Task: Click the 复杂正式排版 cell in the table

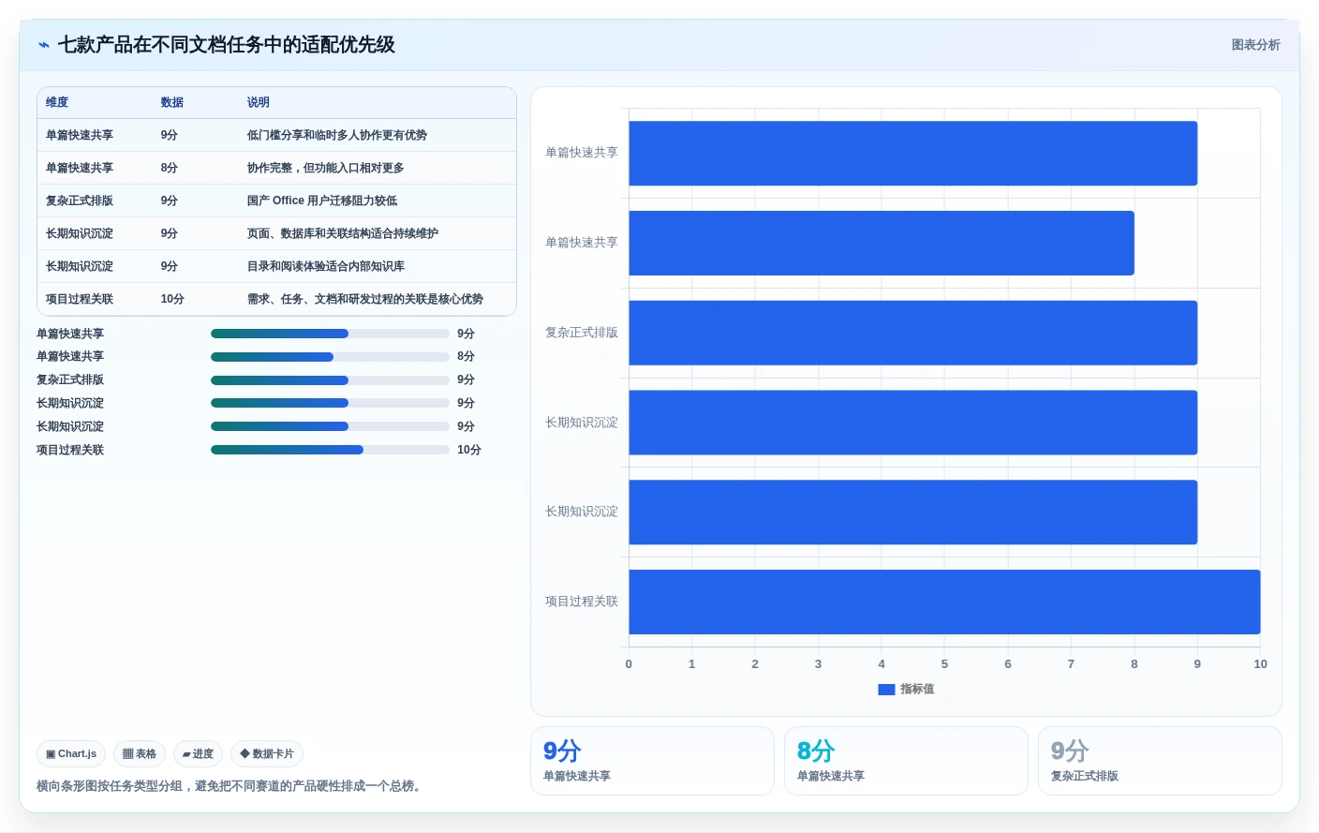Action: [80, 201]
